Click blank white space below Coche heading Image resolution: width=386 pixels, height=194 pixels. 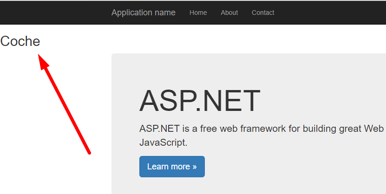point(19,116)
